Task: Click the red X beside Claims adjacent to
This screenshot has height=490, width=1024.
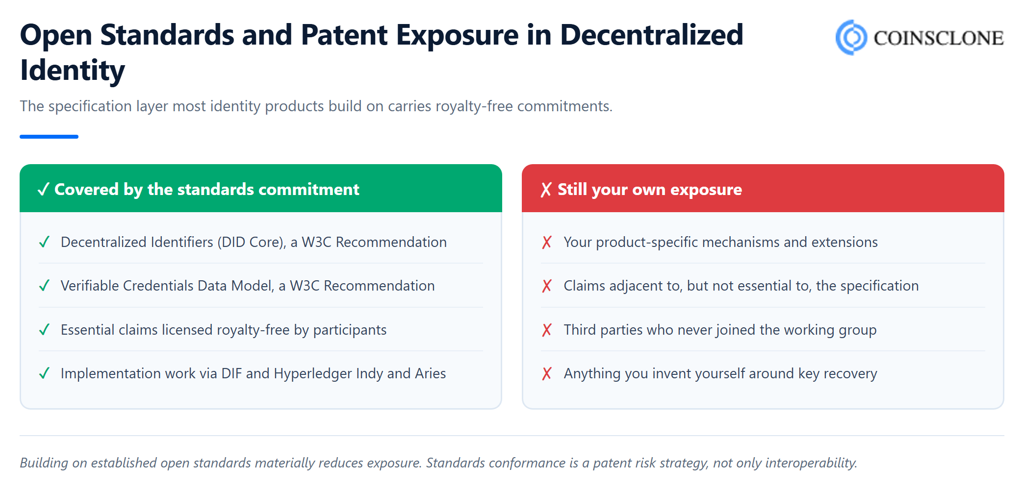Action: coord(547,286)
